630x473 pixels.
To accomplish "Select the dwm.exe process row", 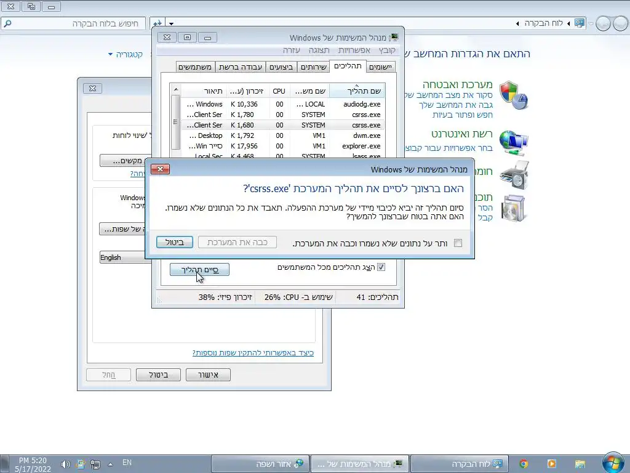I will (283, 135).
